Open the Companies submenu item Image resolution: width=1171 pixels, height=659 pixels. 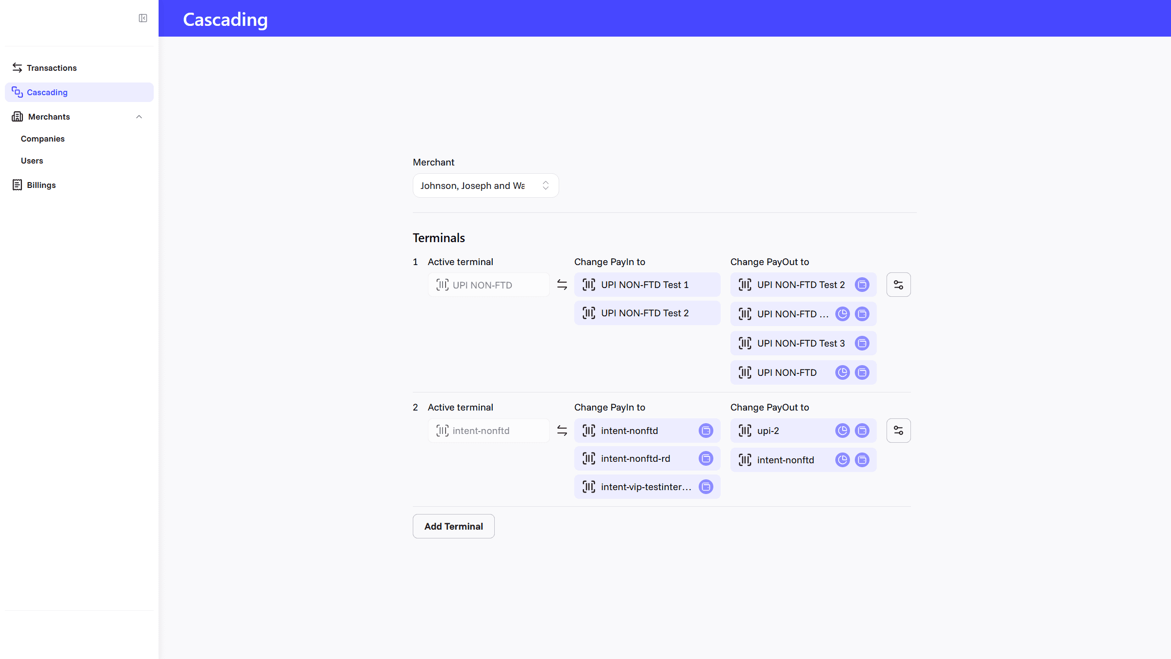(x=42, y=139)
